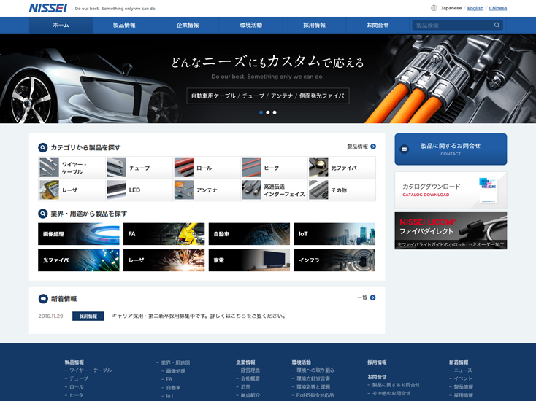Open the アンテナ product category
The width and height of the screenshot is (536, 401).
click(207, 190)
